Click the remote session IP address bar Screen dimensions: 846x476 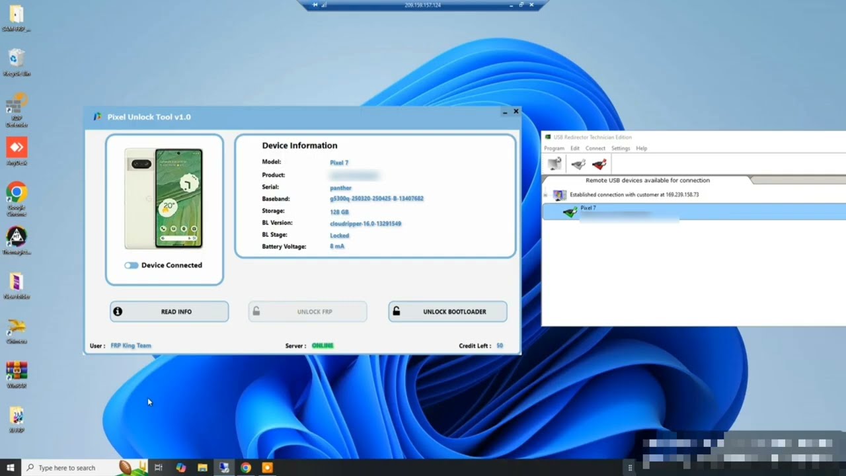point(422,5)
